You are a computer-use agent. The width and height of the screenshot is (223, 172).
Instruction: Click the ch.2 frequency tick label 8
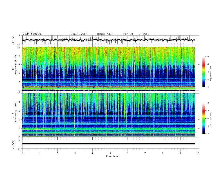20,102
